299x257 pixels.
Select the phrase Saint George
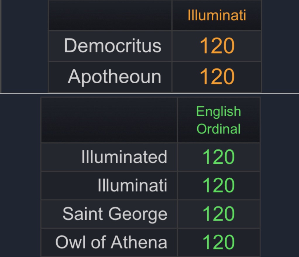click(115, 214)
